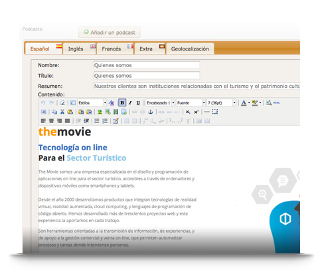Open the 7 (36pt) font size dropdown
The image size is (324, 270).
221,103
